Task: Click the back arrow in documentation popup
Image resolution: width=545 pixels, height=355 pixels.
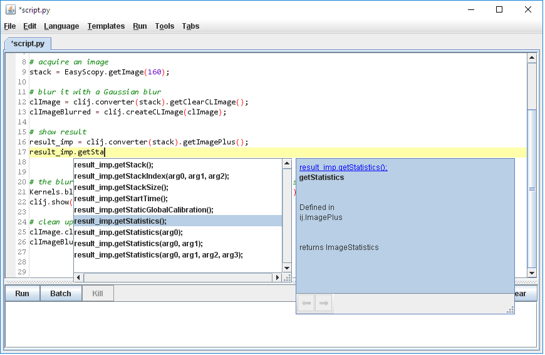Action: point(306,304)
